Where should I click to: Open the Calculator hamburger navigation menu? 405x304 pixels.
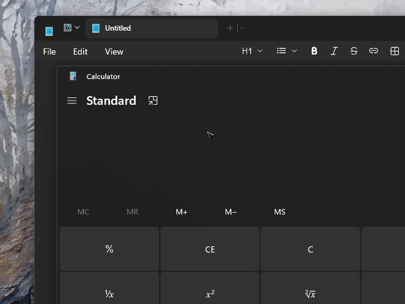pos(72,101)
